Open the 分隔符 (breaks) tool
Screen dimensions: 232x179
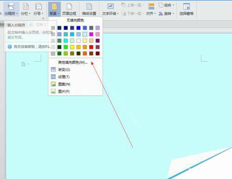(x=11, y=9)
